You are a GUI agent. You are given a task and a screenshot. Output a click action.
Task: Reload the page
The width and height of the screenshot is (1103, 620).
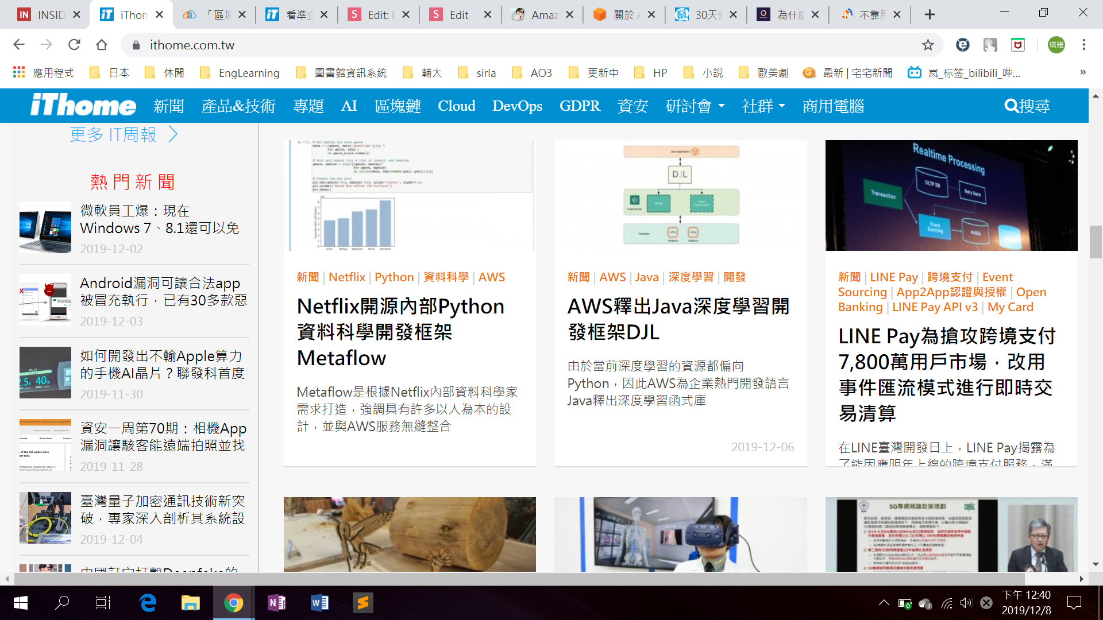tap(74, 45)
